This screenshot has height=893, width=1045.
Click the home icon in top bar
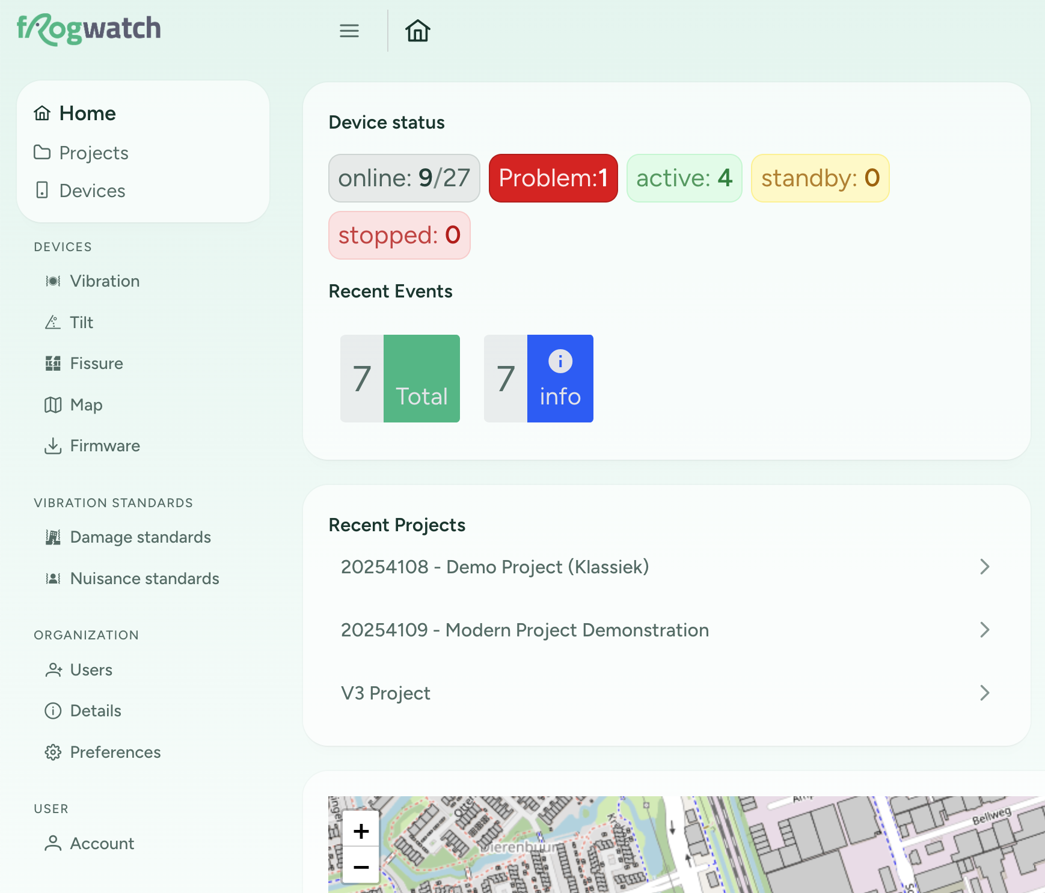pyautogui.click(x=417, y=31)
